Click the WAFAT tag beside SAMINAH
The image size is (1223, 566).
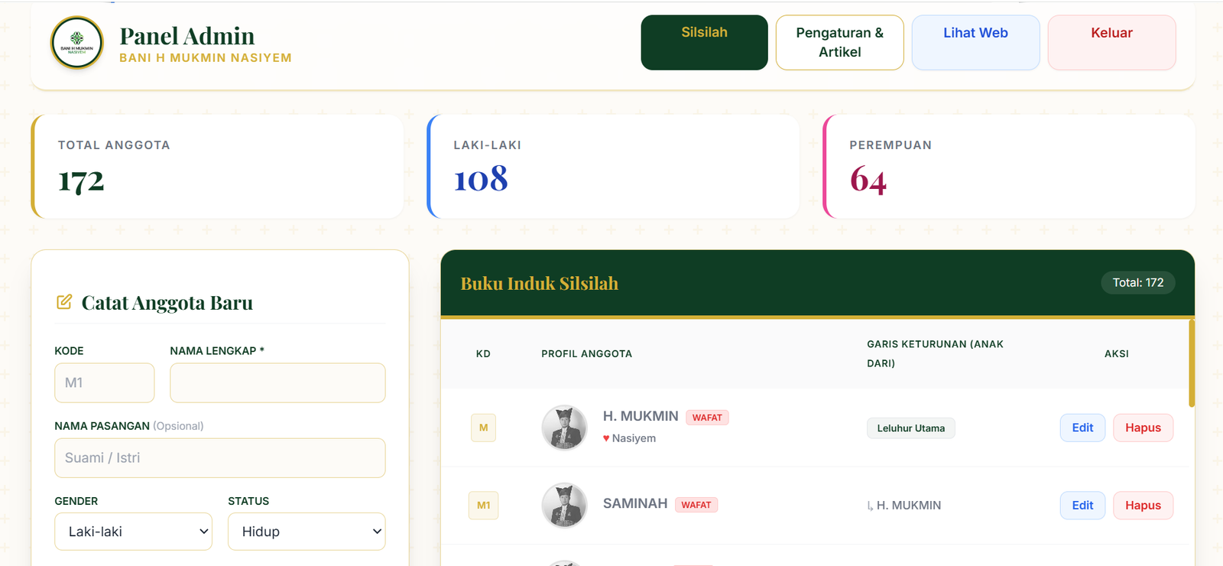coord(696,505)
